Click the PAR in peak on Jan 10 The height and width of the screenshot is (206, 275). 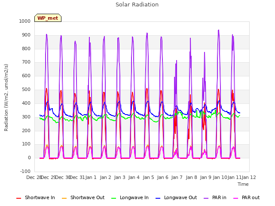click(x=219, y=30)
